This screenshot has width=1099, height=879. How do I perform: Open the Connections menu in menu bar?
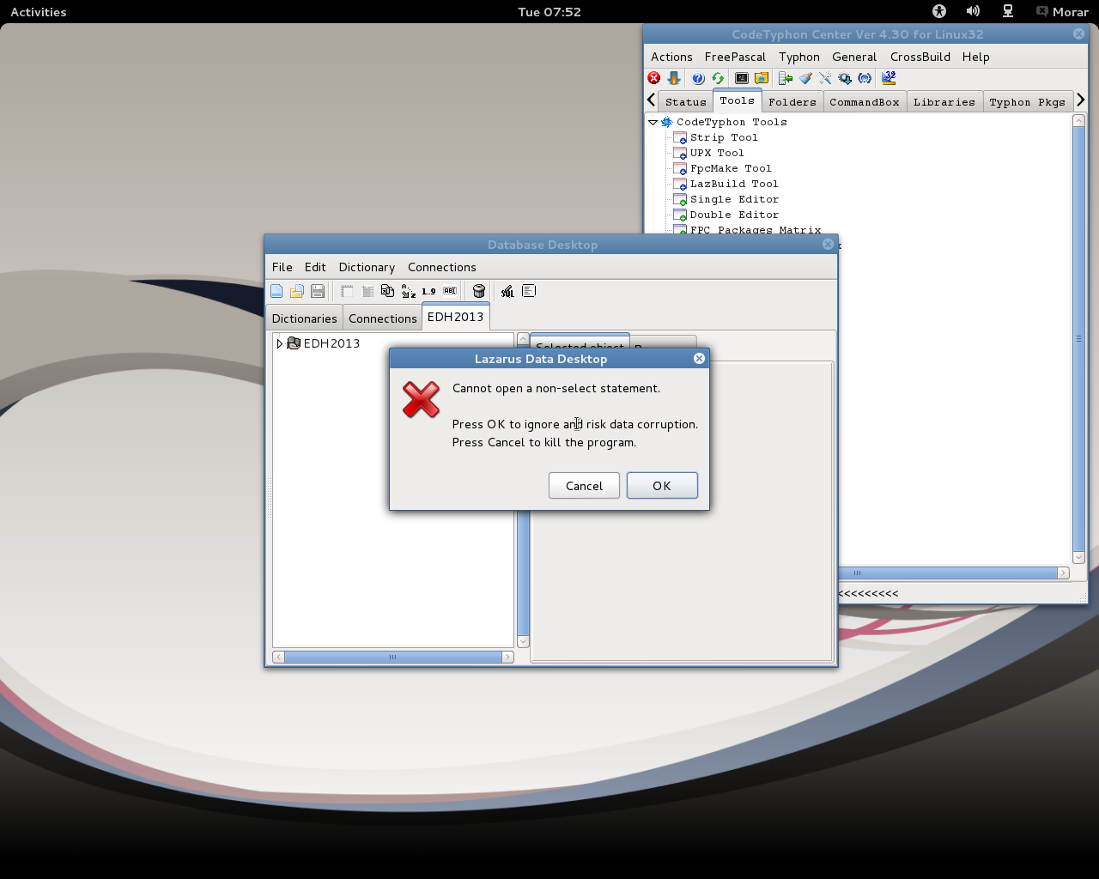pyautogui.click(x=442, y=267)
